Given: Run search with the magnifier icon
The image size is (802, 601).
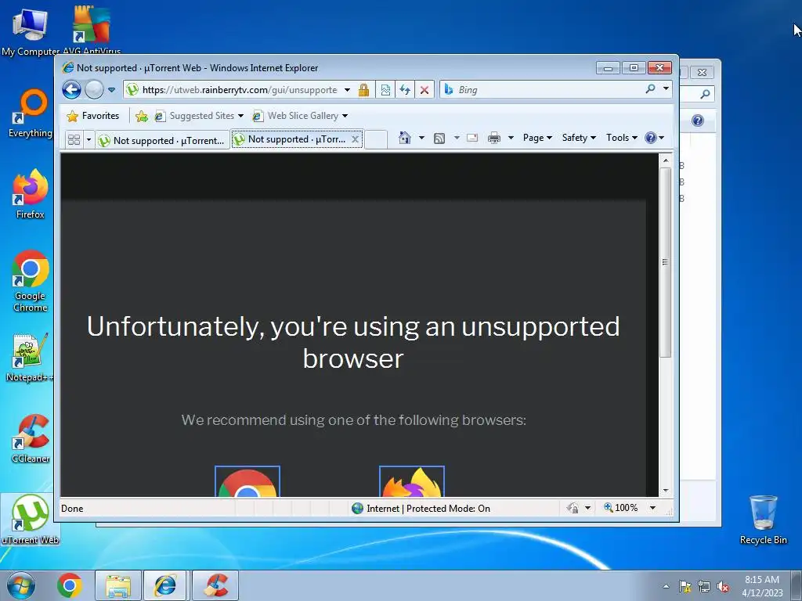Looking at the screenshot, I should tap(650, 89).
